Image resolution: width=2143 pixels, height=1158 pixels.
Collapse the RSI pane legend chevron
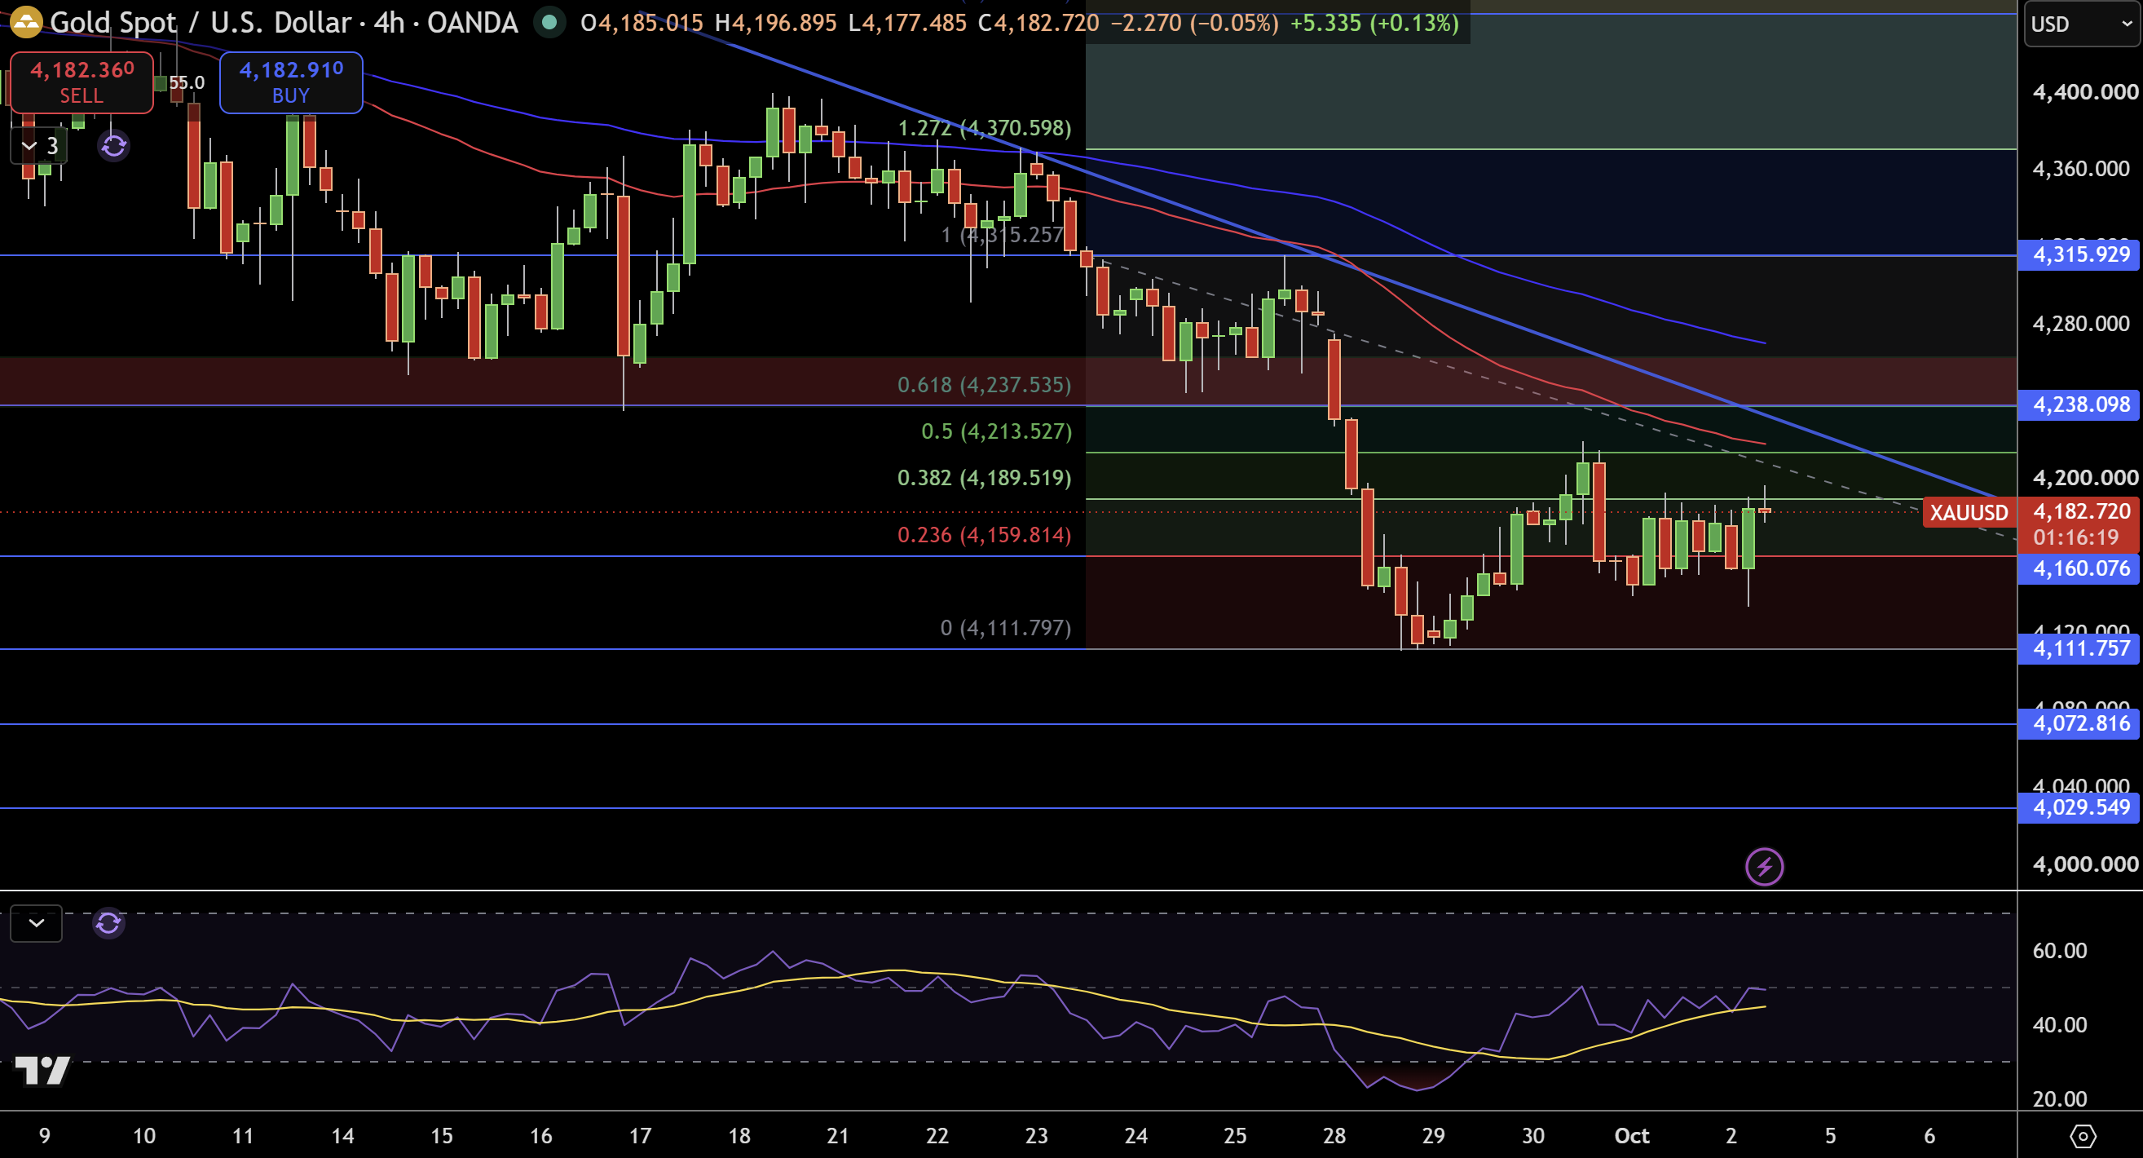pos(37,923)
